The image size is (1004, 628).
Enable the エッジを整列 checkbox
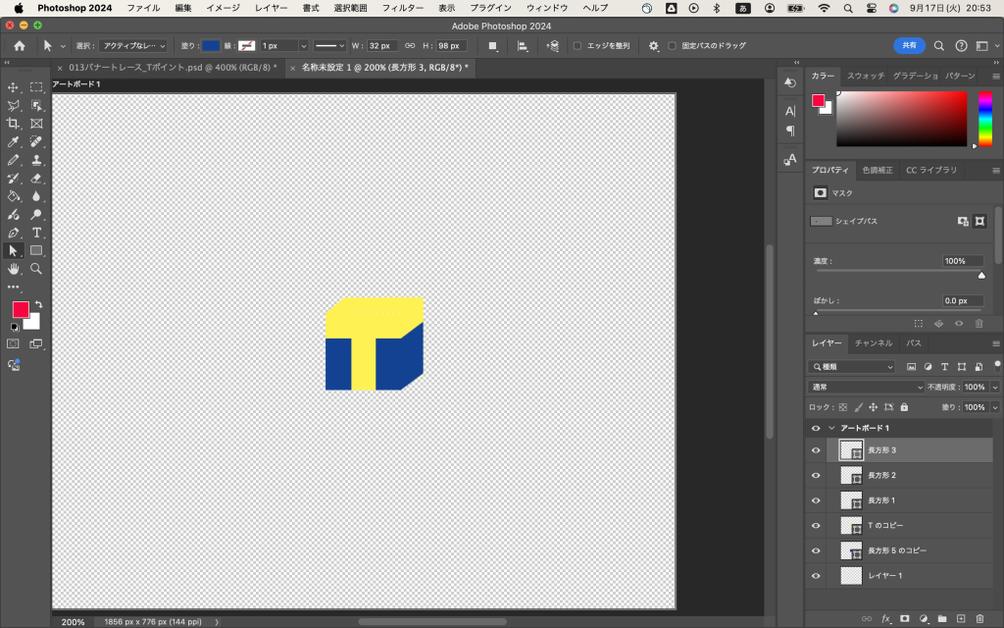pyautogui.click(x=577, y=46)
